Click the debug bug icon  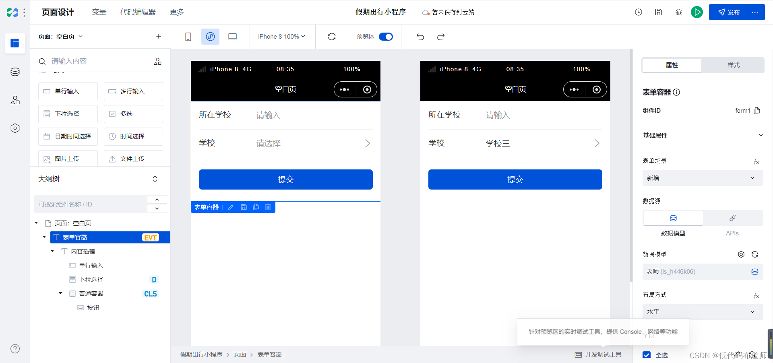[x=679, y=12]
